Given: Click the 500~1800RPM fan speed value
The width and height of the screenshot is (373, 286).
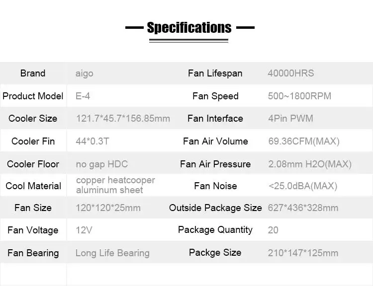Looking at the screenshot, I should click(299, 96).
